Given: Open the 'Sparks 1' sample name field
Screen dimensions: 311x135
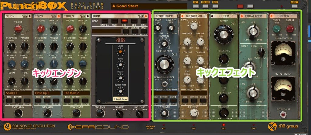Looking at the screenshot, I should point(18,93).
